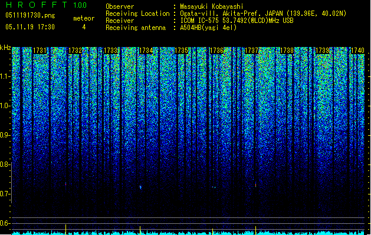Click the ICOM IC-575 receiver text

pyautogui.click(x=237, y=21)
